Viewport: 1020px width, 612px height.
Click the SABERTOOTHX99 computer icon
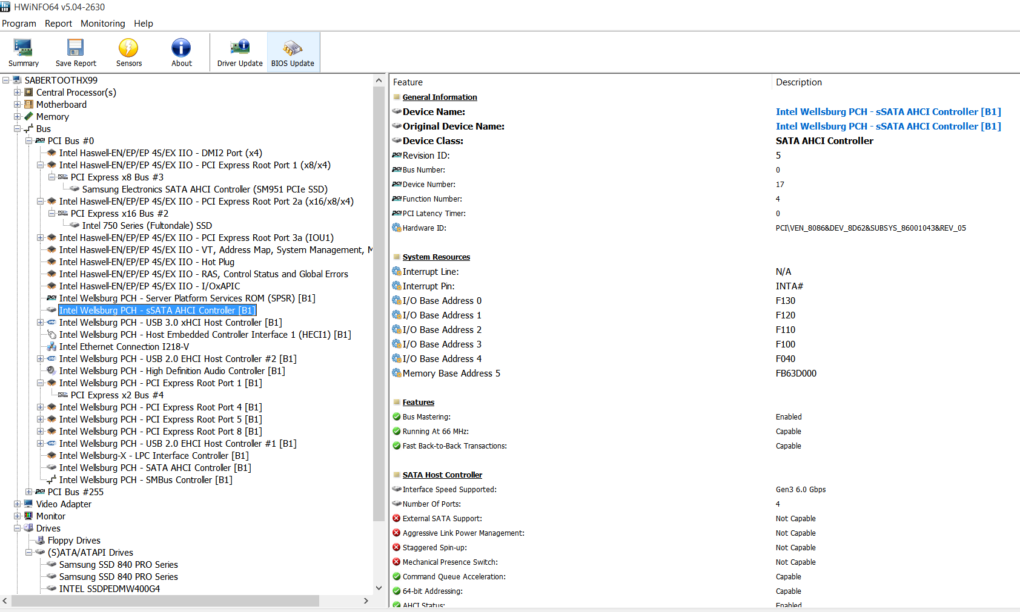pyautogui.click(x=17, y=80)
